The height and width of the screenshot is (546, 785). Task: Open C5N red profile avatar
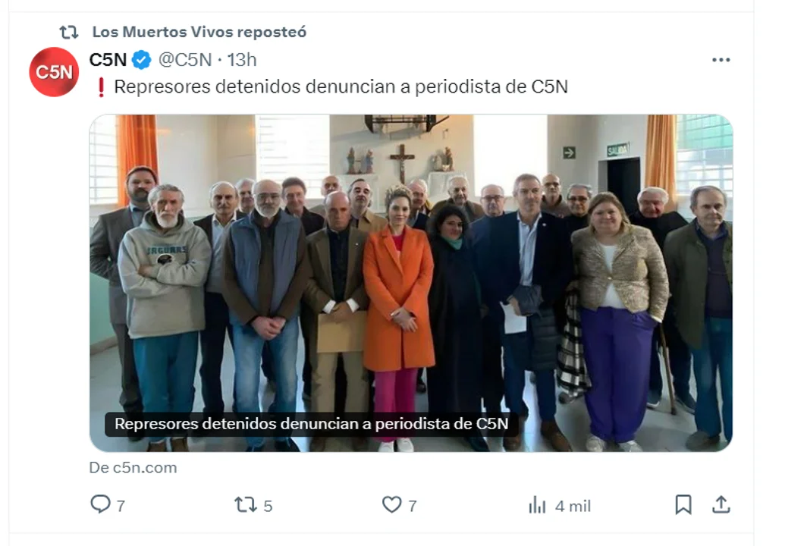(x=54, y=72)
